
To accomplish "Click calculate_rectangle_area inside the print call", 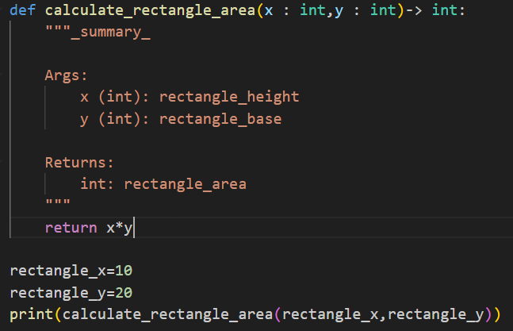I will 167,314.
